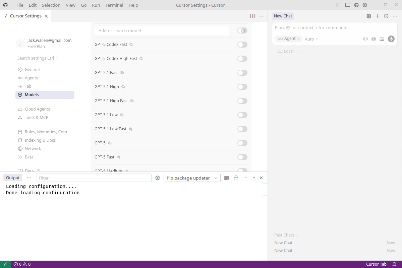Enable the GPT-5 Codex Fast model toggle
The height and width of the screenshot is (268, 402).
tap(242, 45)
